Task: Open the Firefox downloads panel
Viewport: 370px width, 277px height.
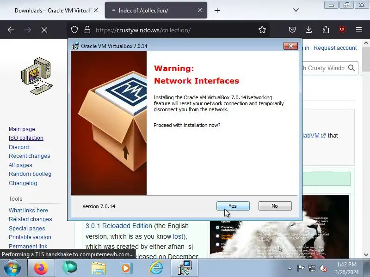Action: [x=308, y=30]
